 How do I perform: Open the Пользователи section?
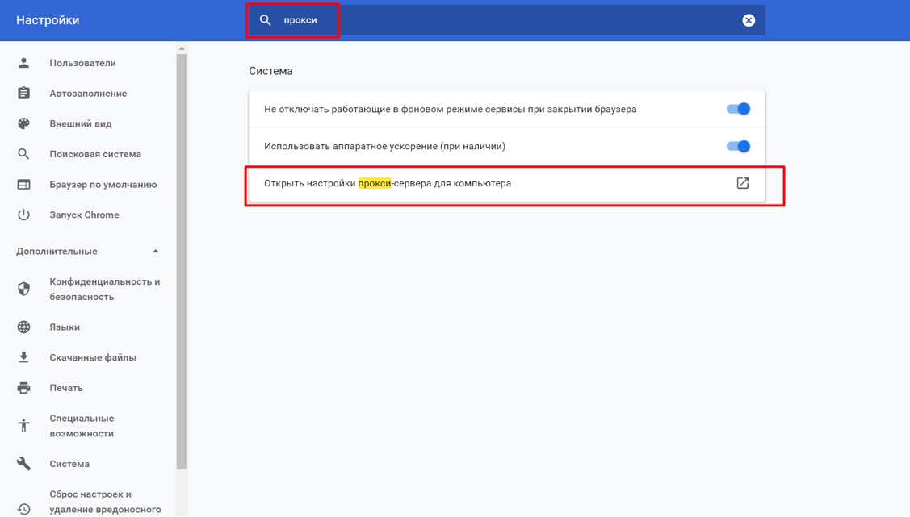click(82, 63)
